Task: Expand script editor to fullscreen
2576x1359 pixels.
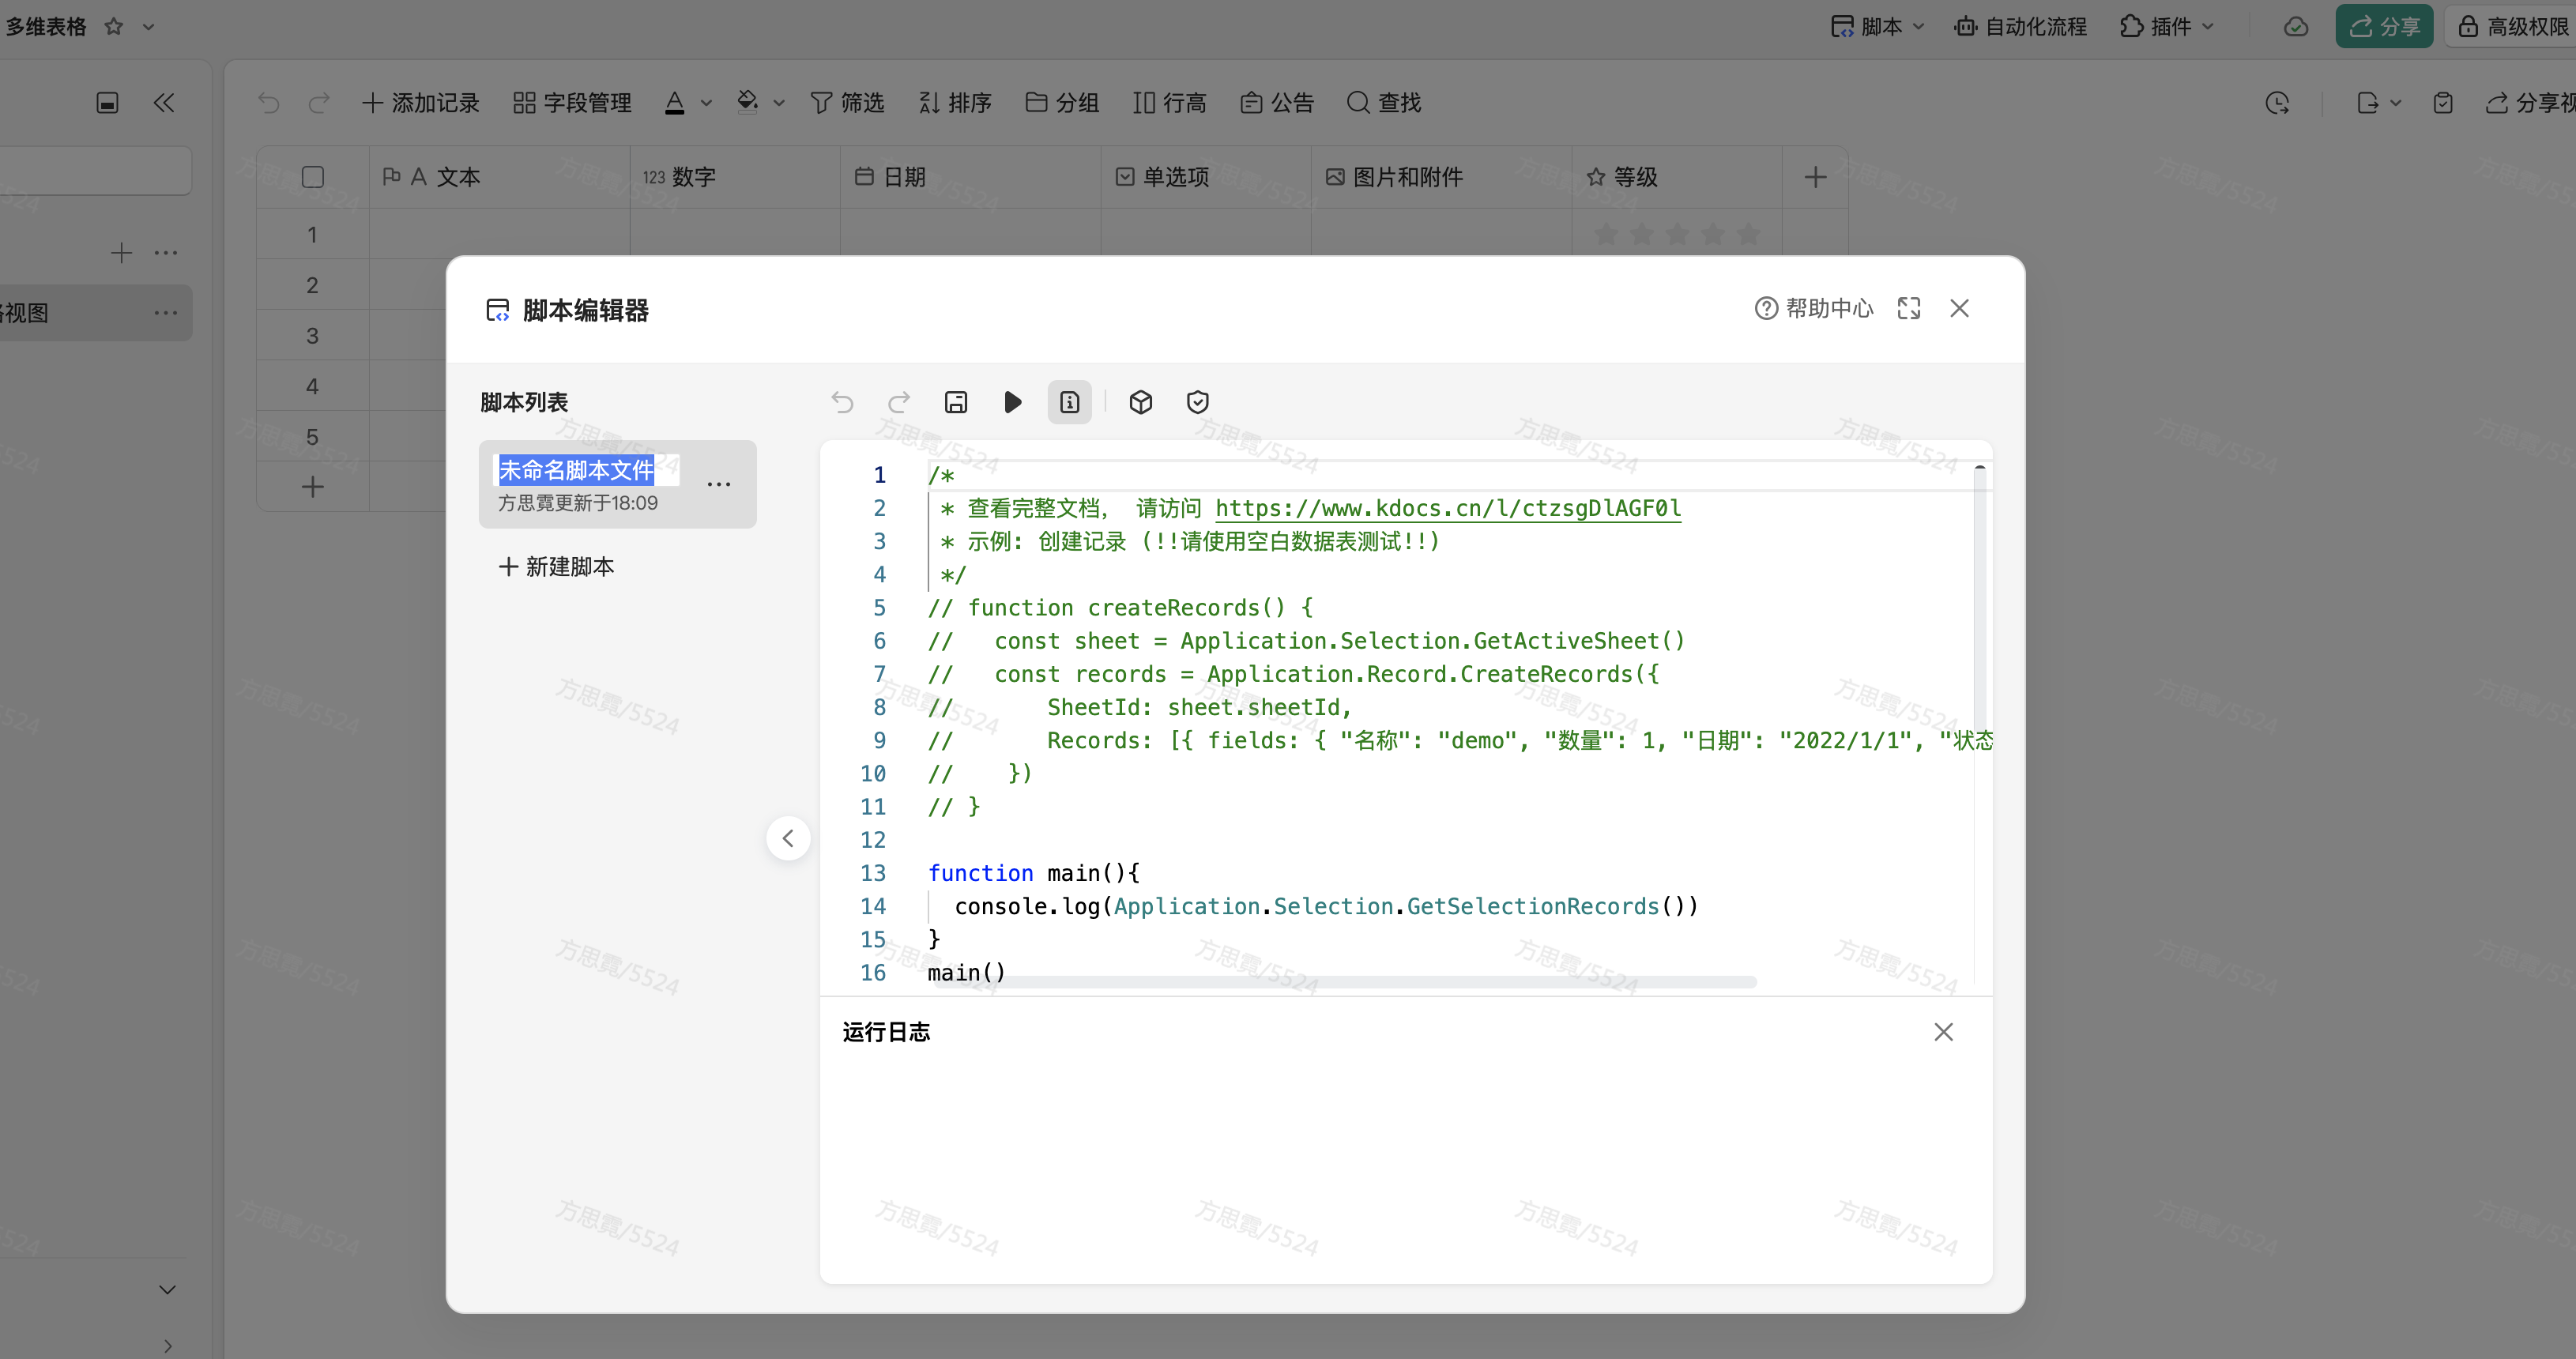Action: [1908, 308]
